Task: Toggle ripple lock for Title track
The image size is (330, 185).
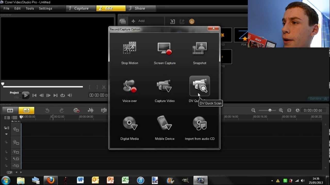Action: click(6, 152)
